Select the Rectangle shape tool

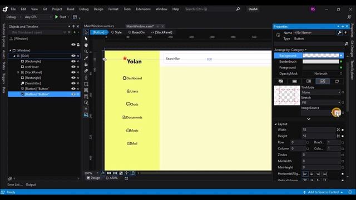pyautogui.click(x=86, y=84)
